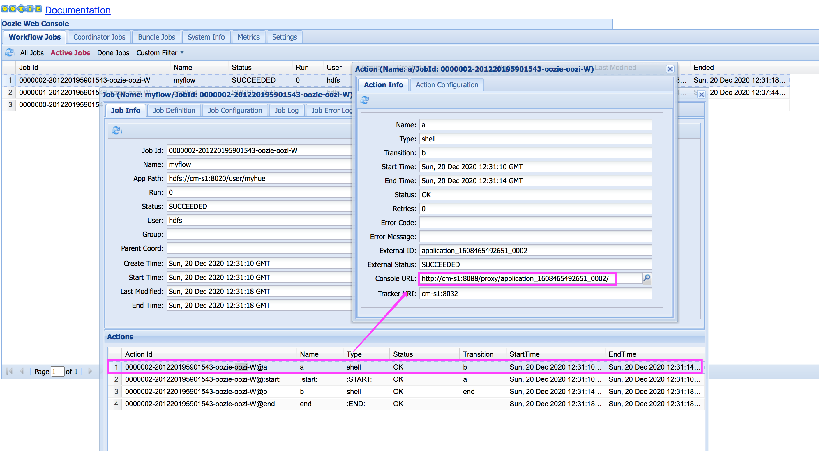Select action row named b
The image size is (819, 451).
pos(301,391)
